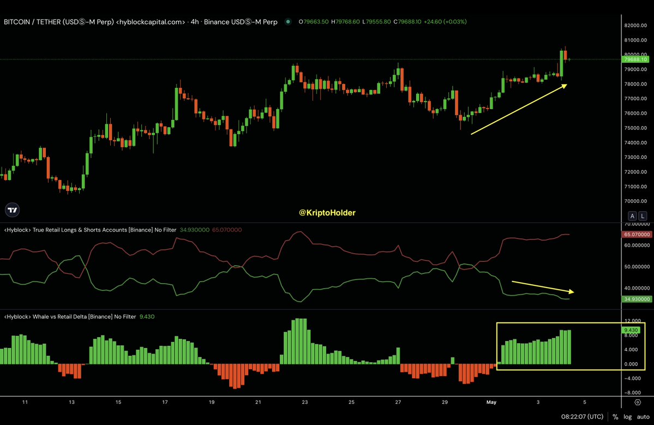
Task: Click the @KriptoHolder watermark text
Action: 327,213
